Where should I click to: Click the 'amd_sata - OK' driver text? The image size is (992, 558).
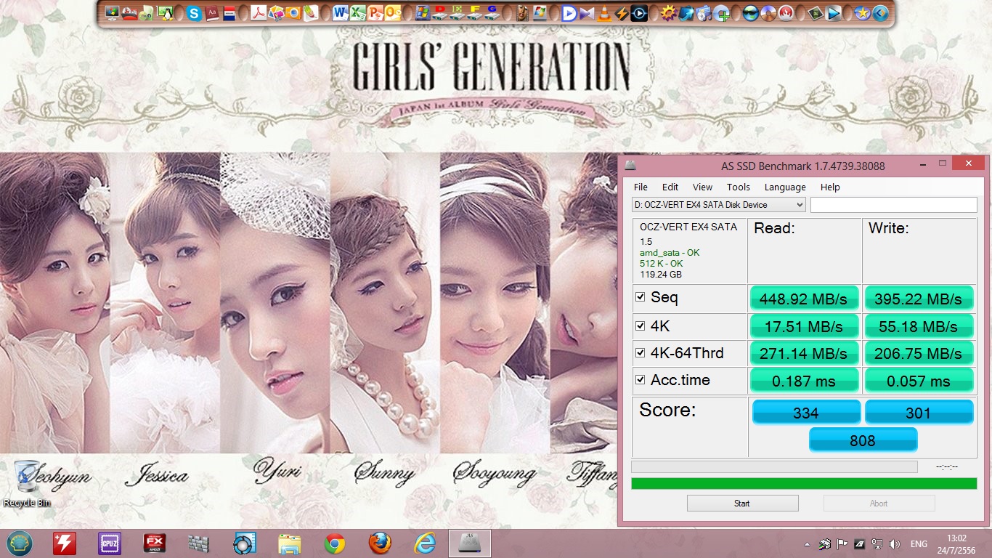pos(670,252)
